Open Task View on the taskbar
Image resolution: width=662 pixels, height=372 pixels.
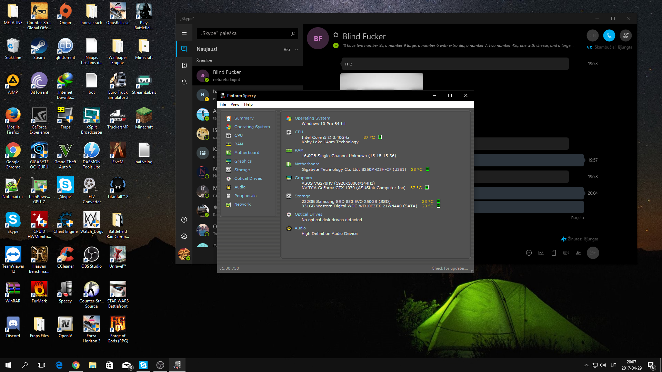click(x=41, y=365)
